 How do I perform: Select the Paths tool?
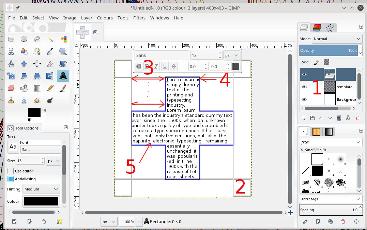coord(37,51)
